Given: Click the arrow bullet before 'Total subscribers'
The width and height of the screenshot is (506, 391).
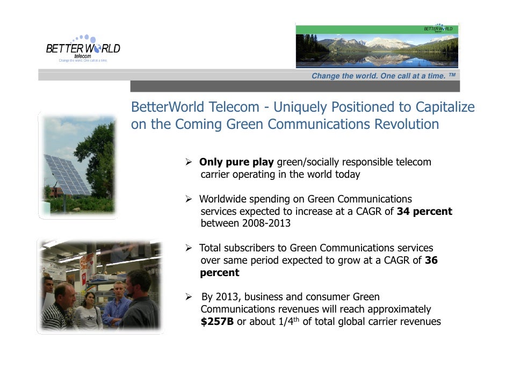Looking at the screenshot, I should [x=189, y=248].
